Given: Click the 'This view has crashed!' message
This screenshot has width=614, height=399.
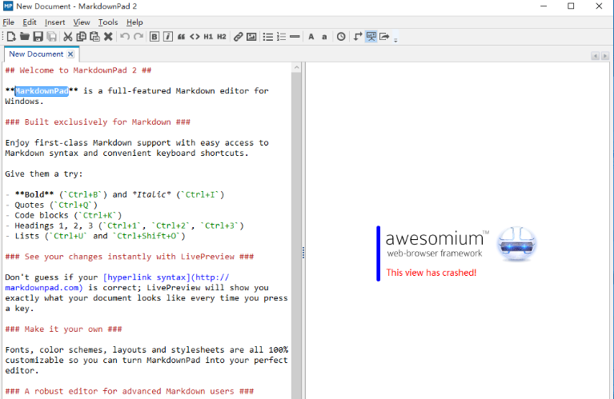Looking at the screenshot, I should [431, 273].
